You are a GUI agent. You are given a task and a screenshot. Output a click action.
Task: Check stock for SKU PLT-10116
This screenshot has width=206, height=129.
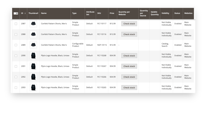[129, 34]
